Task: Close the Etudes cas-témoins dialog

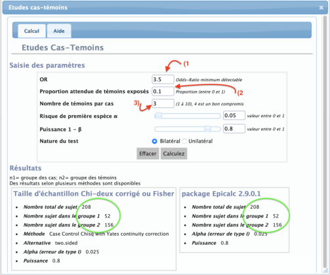Action: (321, 8)
